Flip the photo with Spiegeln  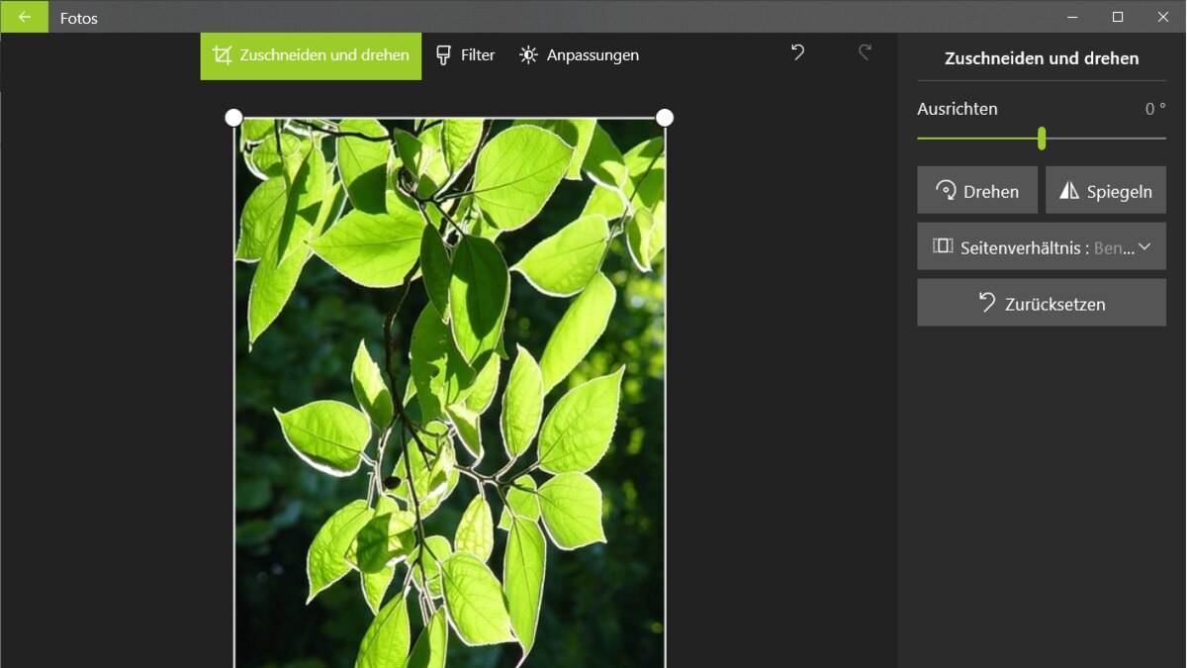pyautogui.click(x=1105, y=191)
